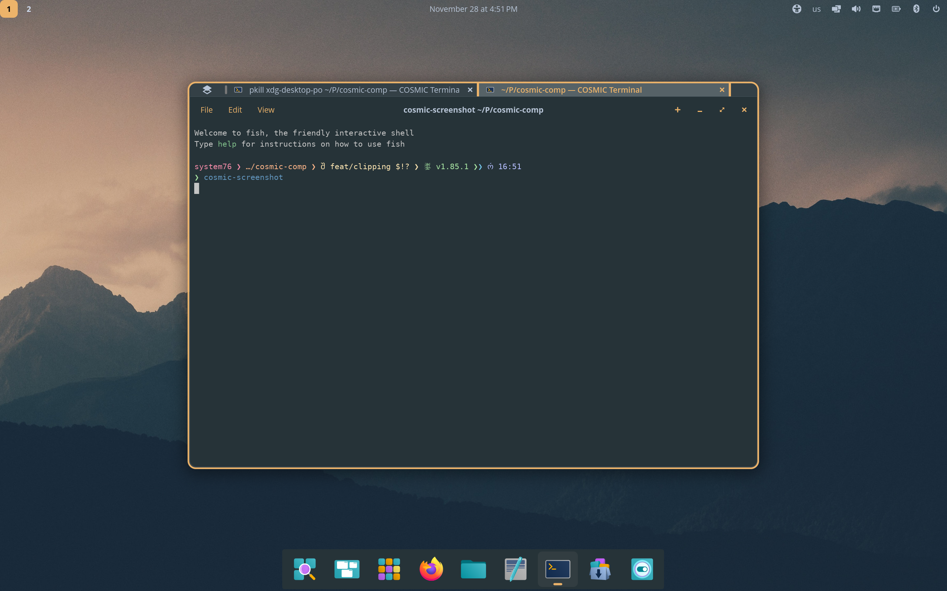This screenshot has height=591, width=947.
Task: Expand the View menu
Action: tap(266, 110)
